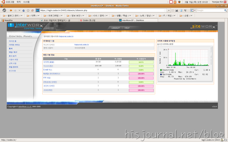Expand the 시사 / 경제 bookmark folder
228x142 pixels.
tap(98, 16)
